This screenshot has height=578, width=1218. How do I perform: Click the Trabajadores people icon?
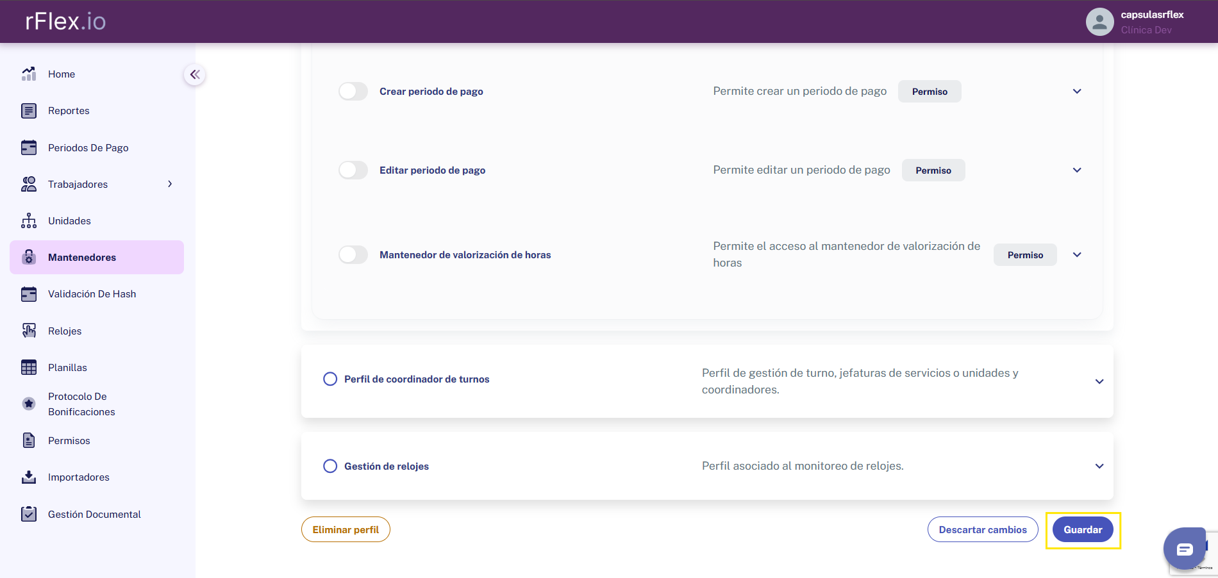[x=29, y=185]
